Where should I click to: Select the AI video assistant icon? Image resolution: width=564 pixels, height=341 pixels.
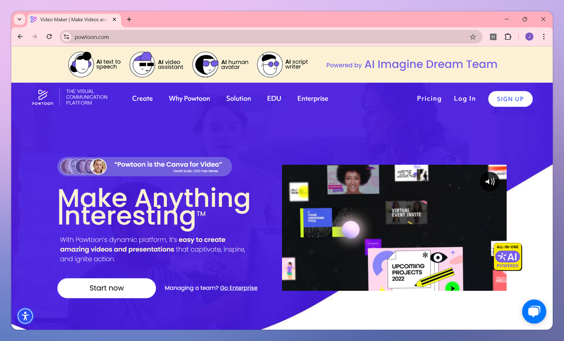pos(142,64)
